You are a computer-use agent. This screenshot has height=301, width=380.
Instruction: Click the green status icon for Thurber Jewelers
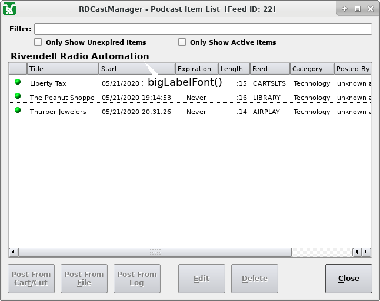[x=18, y=110]
